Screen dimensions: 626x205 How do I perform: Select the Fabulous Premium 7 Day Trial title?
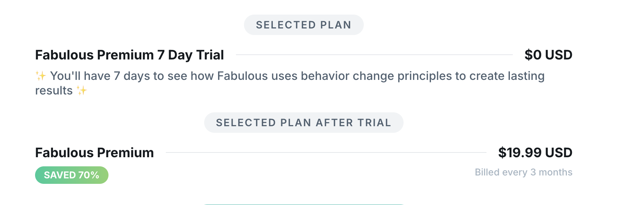click(x=129, y=55)
